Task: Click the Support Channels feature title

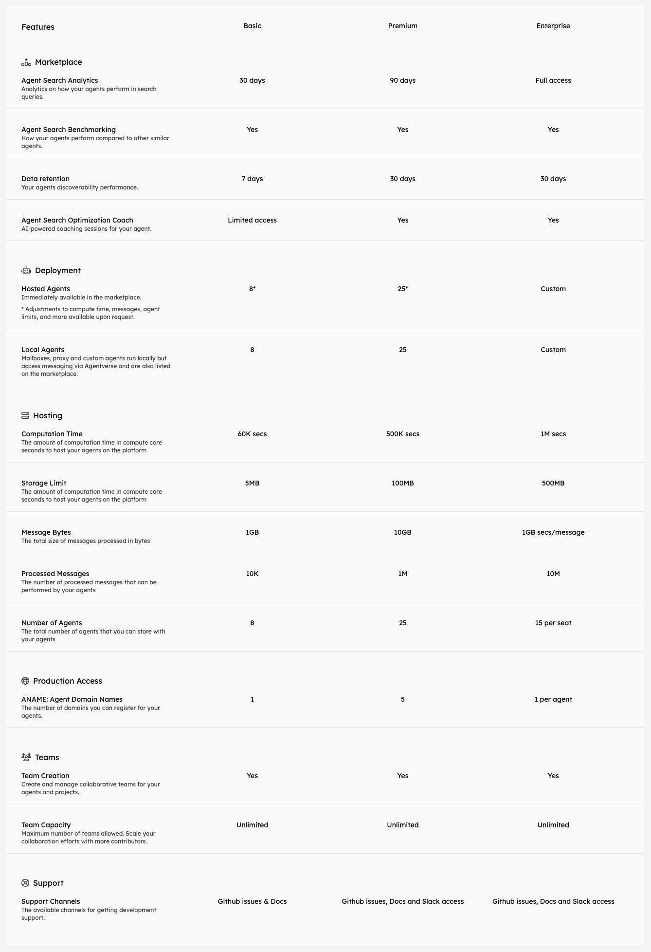Action: pyautogui.click(x=51, y=901)
